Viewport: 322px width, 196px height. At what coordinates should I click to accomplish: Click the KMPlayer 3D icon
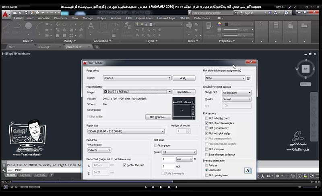(x=6, y=187)
